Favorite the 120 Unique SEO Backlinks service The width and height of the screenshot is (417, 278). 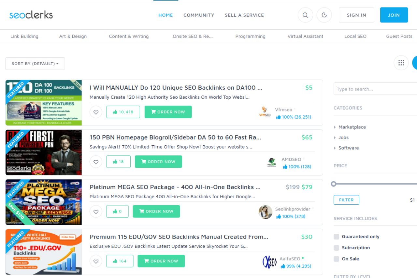tap(96, 112)
